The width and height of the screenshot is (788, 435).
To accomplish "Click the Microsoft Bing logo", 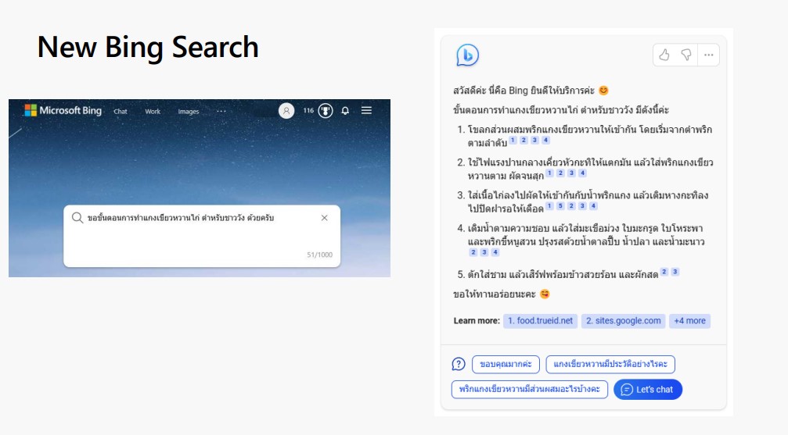I will point(63,110).
